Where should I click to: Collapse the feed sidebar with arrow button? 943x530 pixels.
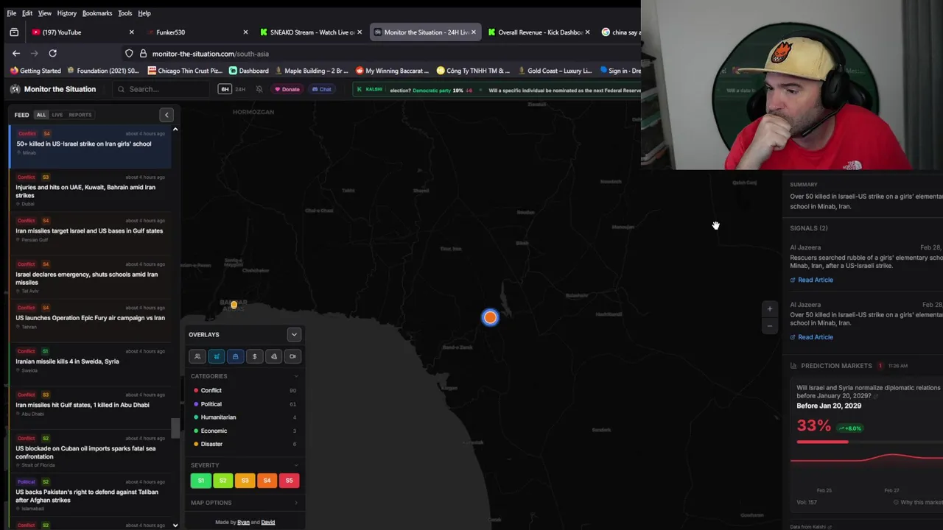[166, 115]
